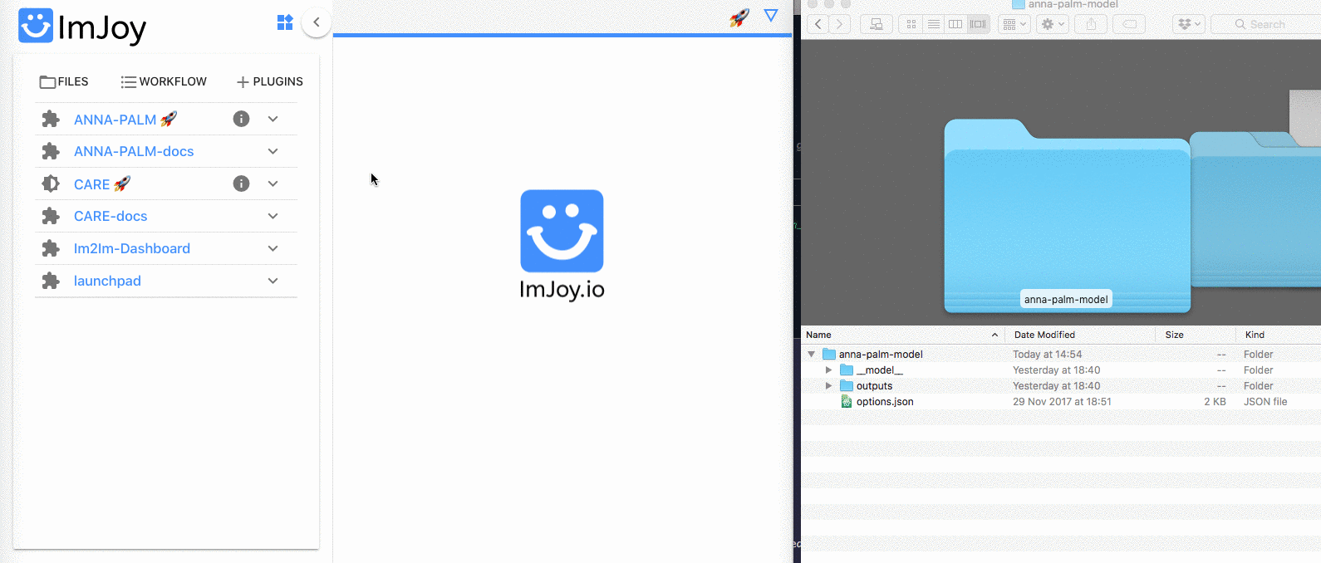Image resolution: width=1321 pixels, height=563 pixels.
Task: Expand the launchpad plugin chevron
Action: tap(273, 281)
